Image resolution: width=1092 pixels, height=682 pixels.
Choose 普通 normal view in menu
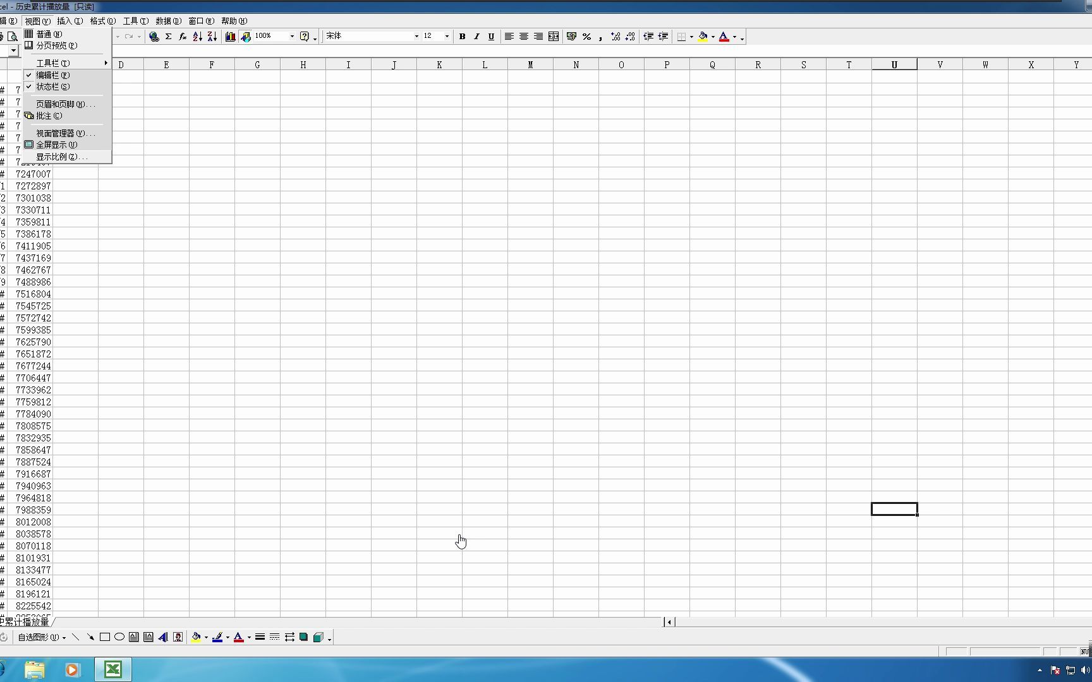67,34
